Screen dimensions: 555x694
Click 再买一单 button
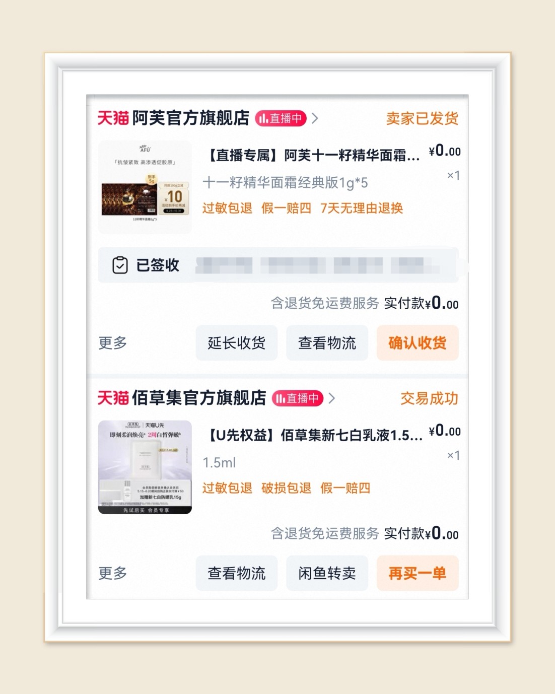418,573
